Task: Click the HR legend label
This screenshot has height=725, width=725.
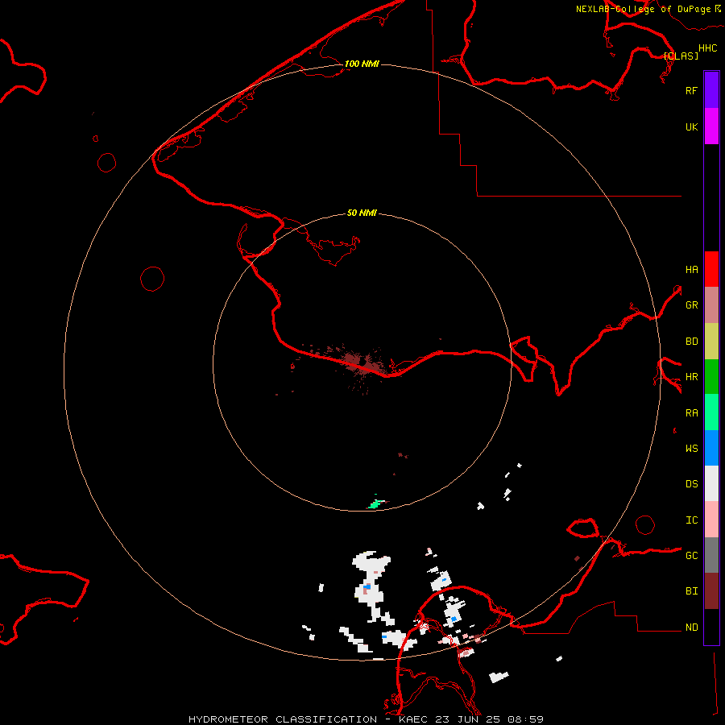Action: 691,377
